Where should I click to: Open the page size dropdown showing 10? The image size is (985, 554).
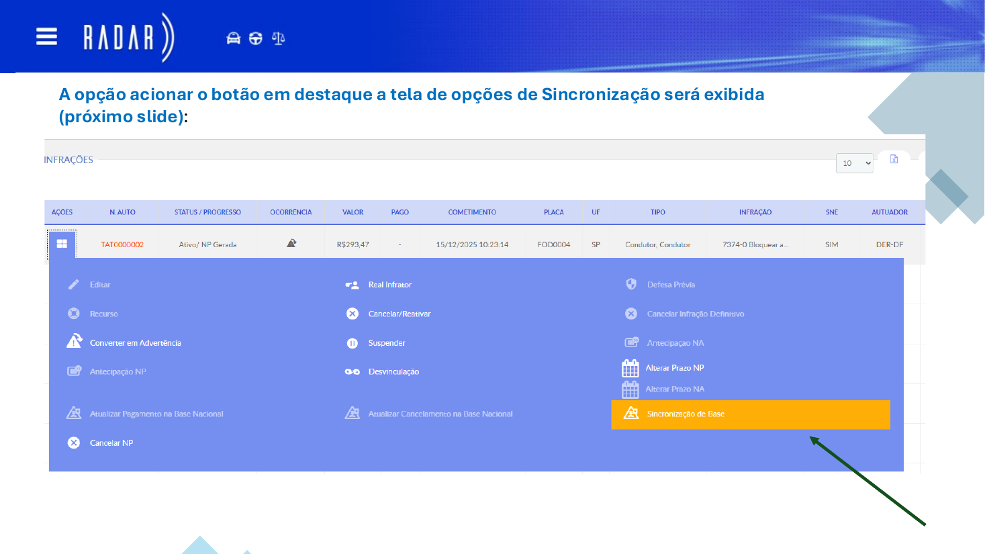pos(854,163)
